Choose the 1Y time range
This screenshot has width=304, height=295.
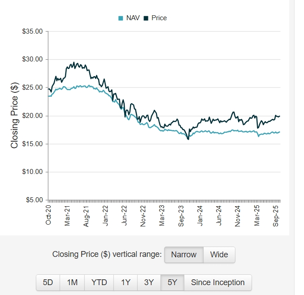126,282
